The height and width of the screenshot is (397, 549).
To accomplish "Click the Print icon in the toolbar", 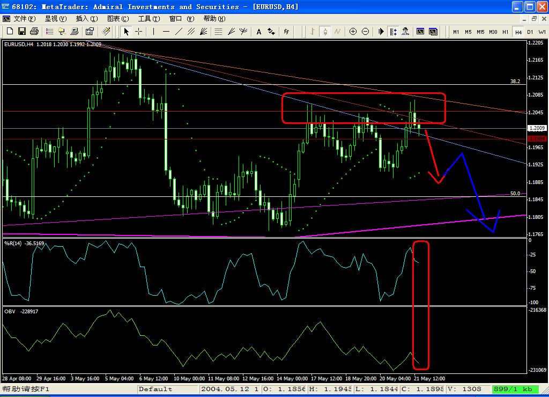I will pyautogui.click(x=34, y=32).
